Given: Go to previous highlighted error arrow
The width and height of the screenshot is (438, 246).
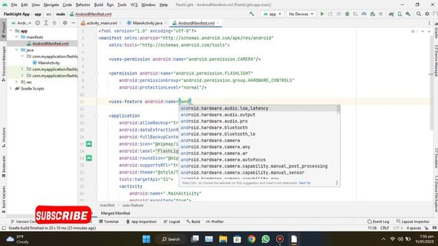Looking at the screenshot, I should [x=423, y=31].
